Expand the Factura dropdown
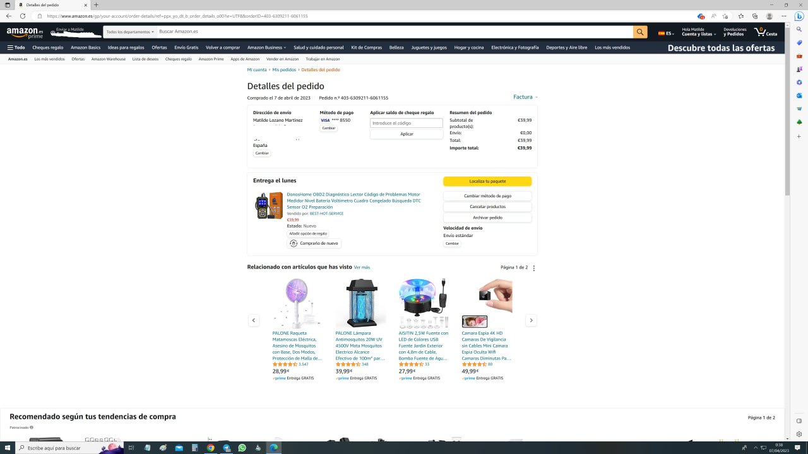Image resolution: width=808 pixels, height=454 pixels. tap(525, 97)
